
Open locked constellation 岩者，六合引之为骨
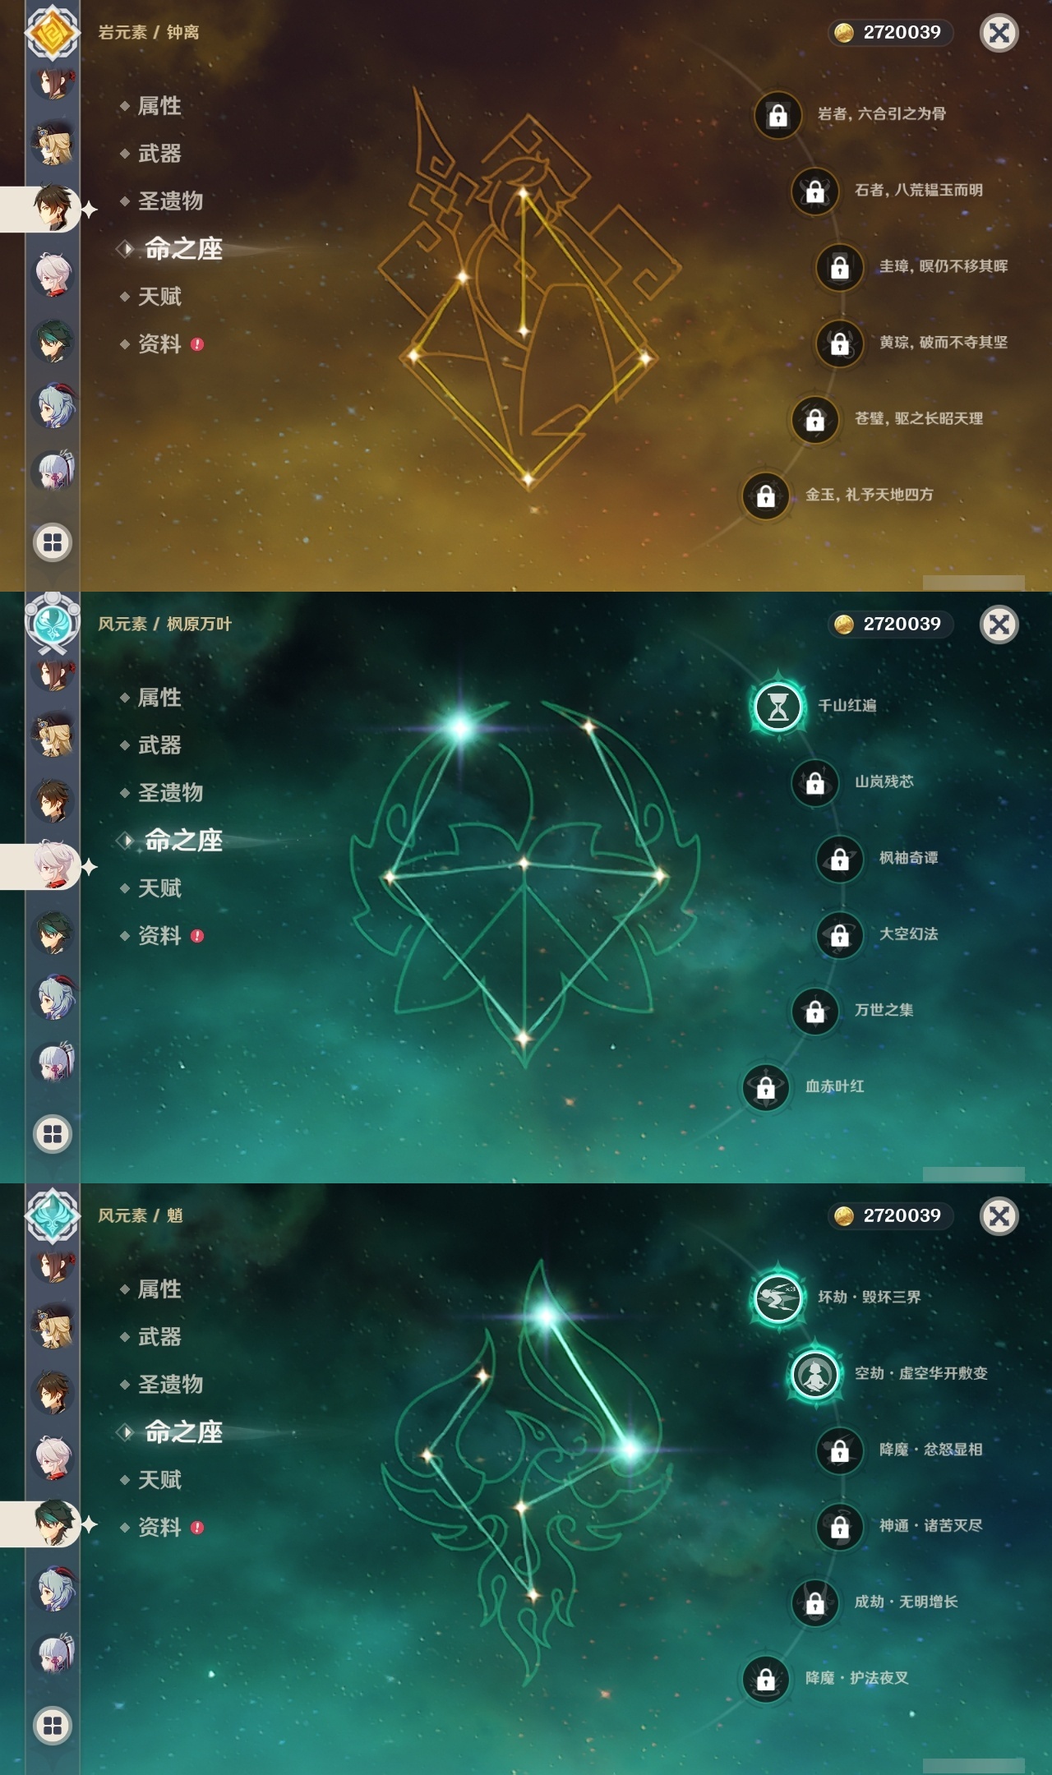777,115
